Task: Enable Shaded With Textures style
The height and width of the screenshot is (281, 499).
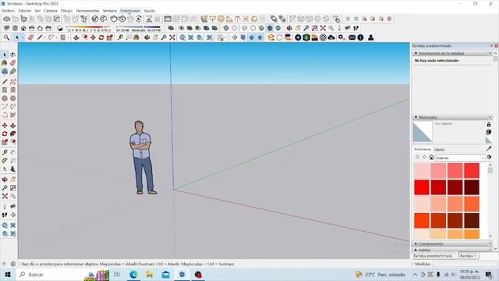Action: (270, 28)
